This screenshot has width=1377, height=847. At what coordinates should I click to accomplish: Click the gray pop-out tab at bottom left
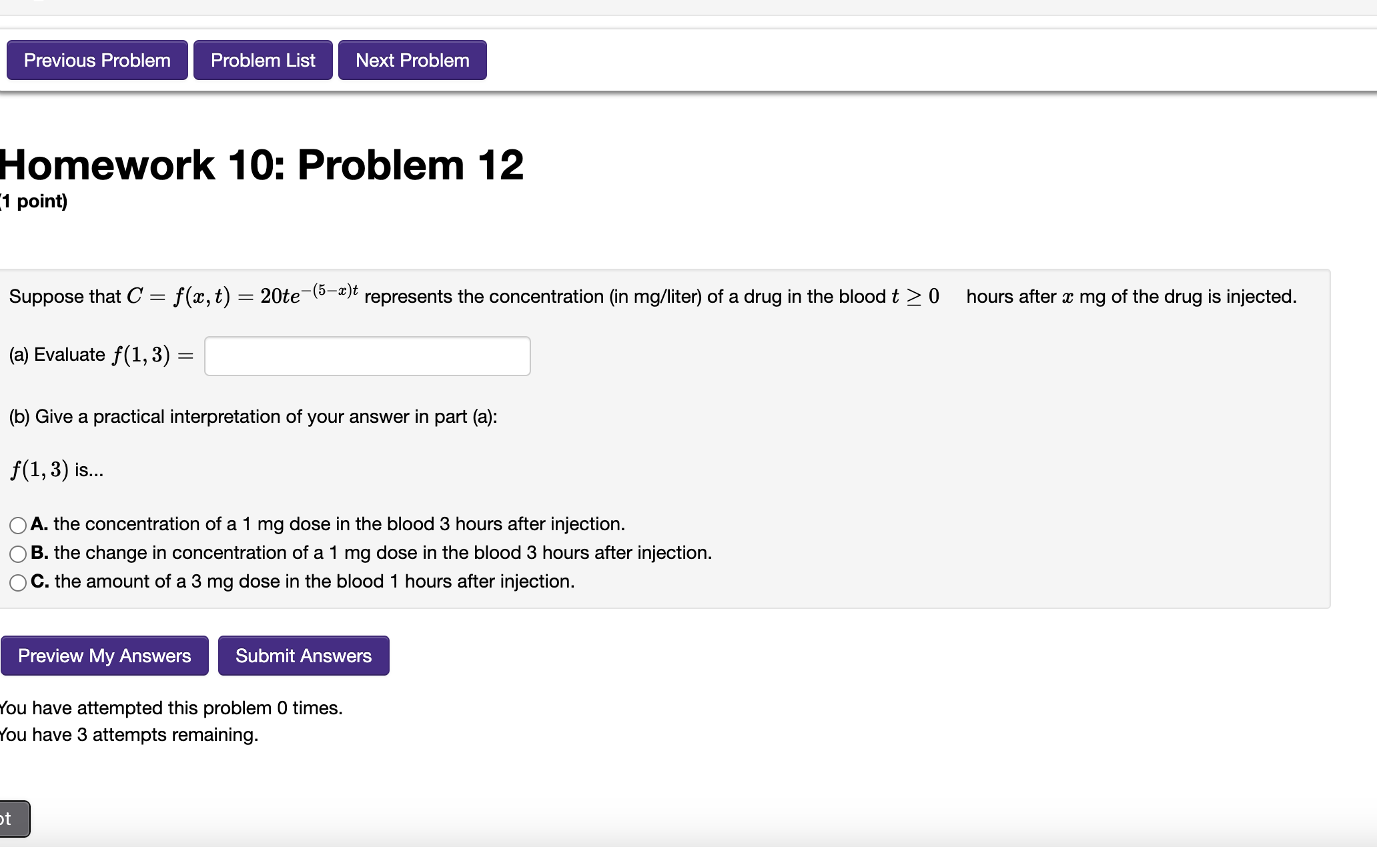13,818
